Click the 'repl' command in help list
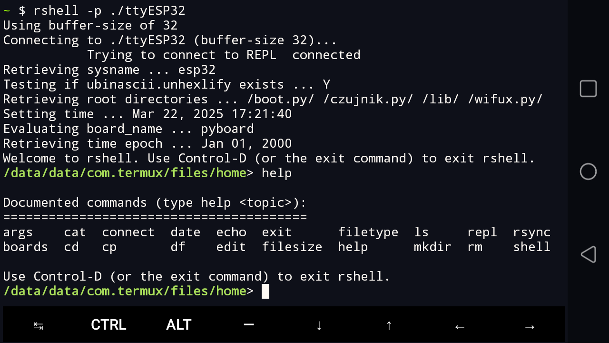This screenshot has height=343, width=609. pyautogui.click(x=482, y=232)
